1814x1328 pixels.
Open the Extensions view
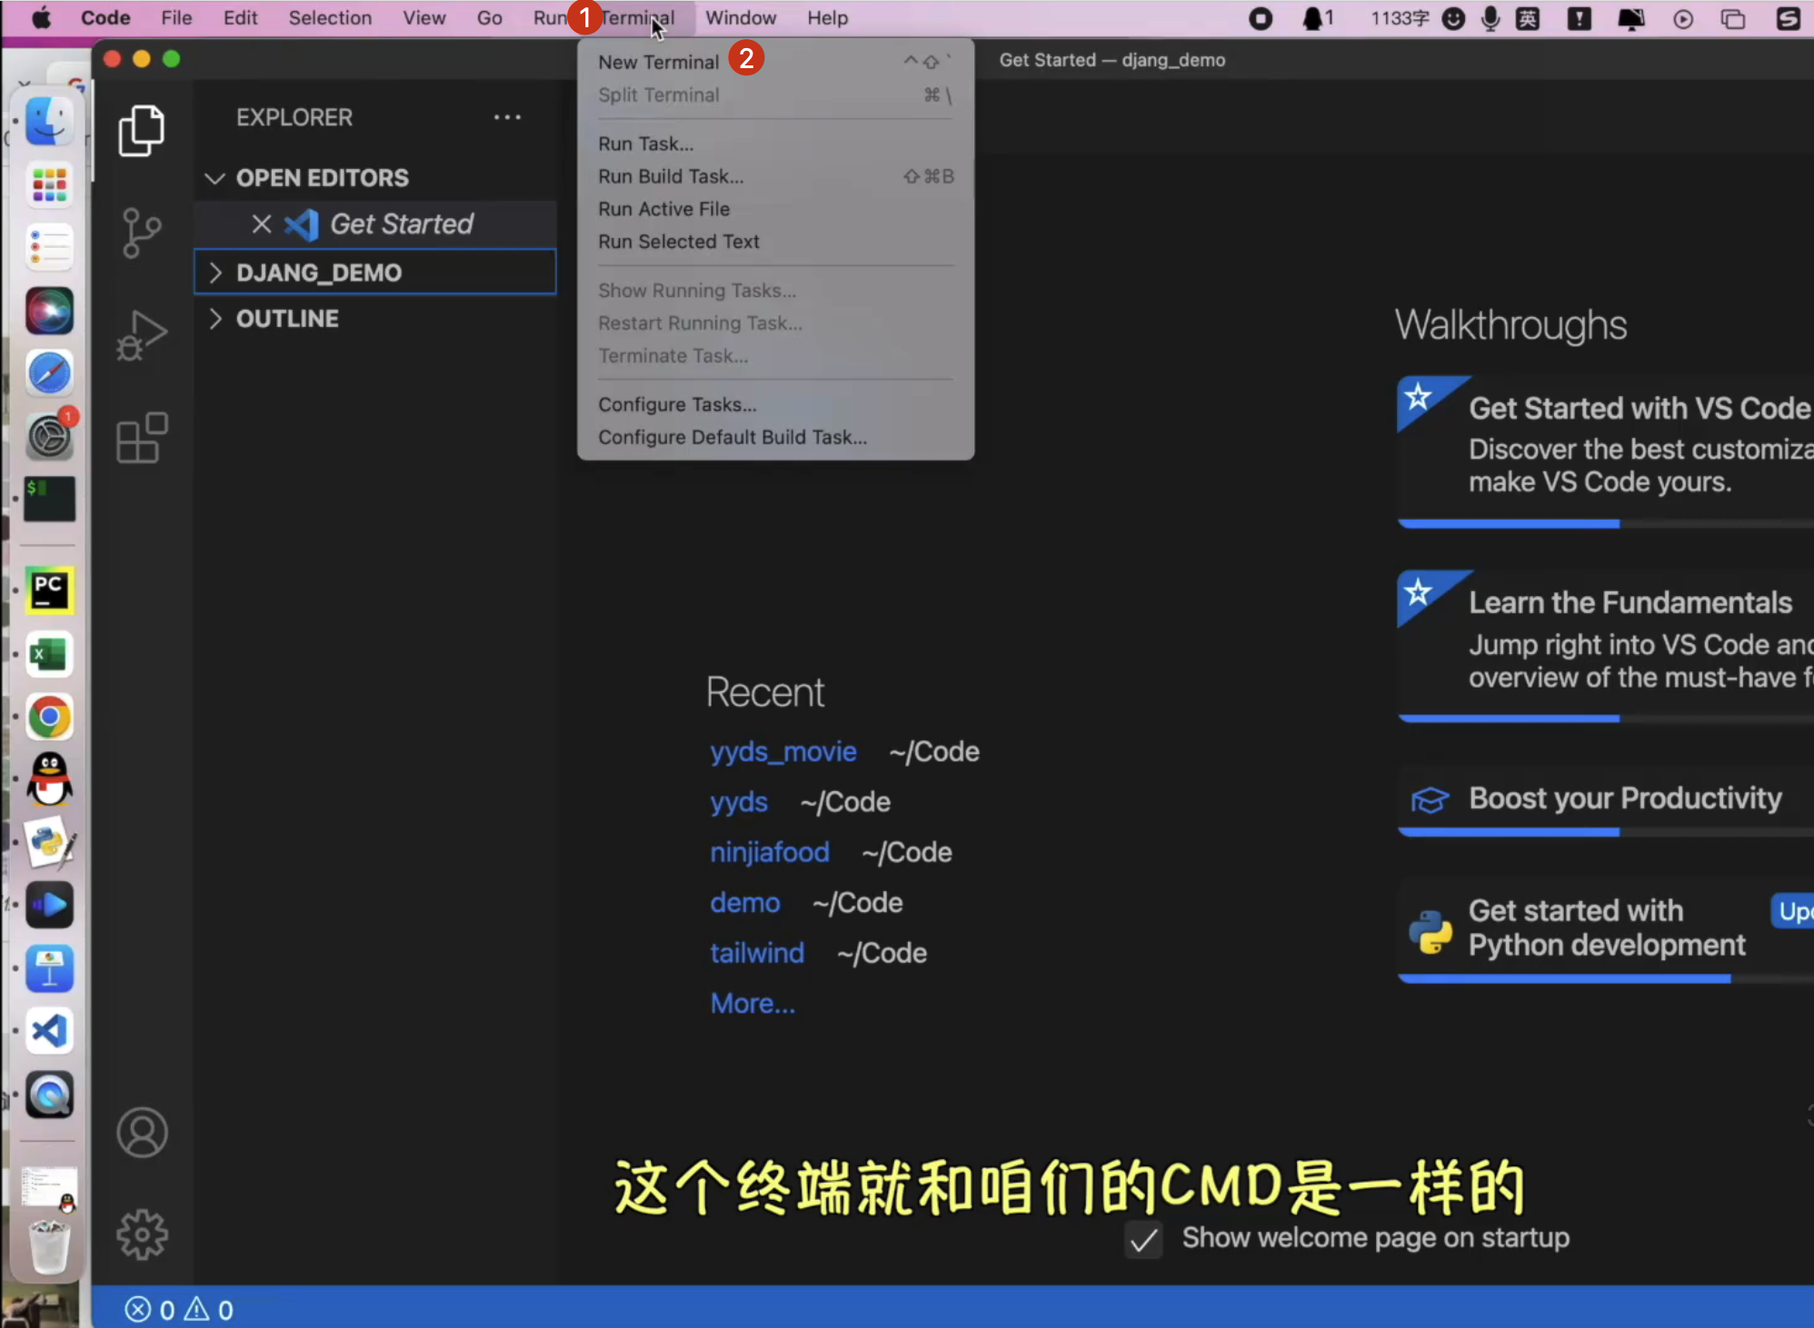pyautogui.click(x=142, y=438)
